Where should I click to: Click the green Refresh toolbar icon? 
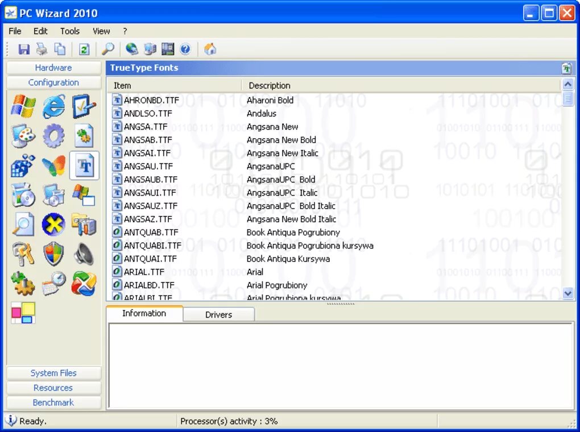[x=84, y=49]
